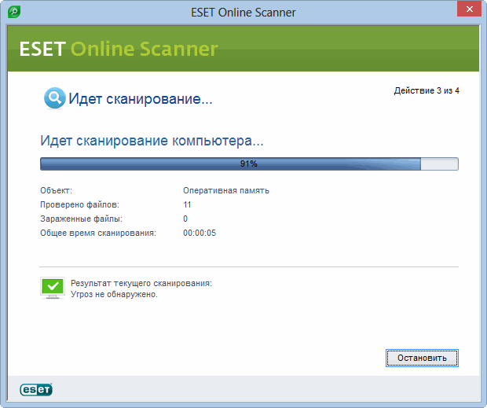Click the 'Угроз не обнаружено.' result text
Viewport: 487px width, 408px height.
tap(114, 294)
